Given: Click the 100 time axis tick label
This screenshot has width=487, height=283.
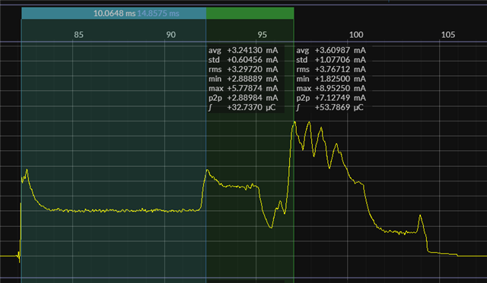Looking at the screenshot, I should click(x=356, y=35).
